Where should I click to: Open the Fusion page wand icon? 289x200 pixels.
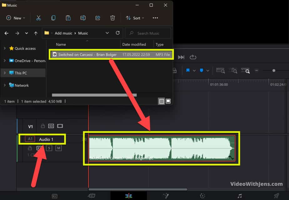[166, 196]
